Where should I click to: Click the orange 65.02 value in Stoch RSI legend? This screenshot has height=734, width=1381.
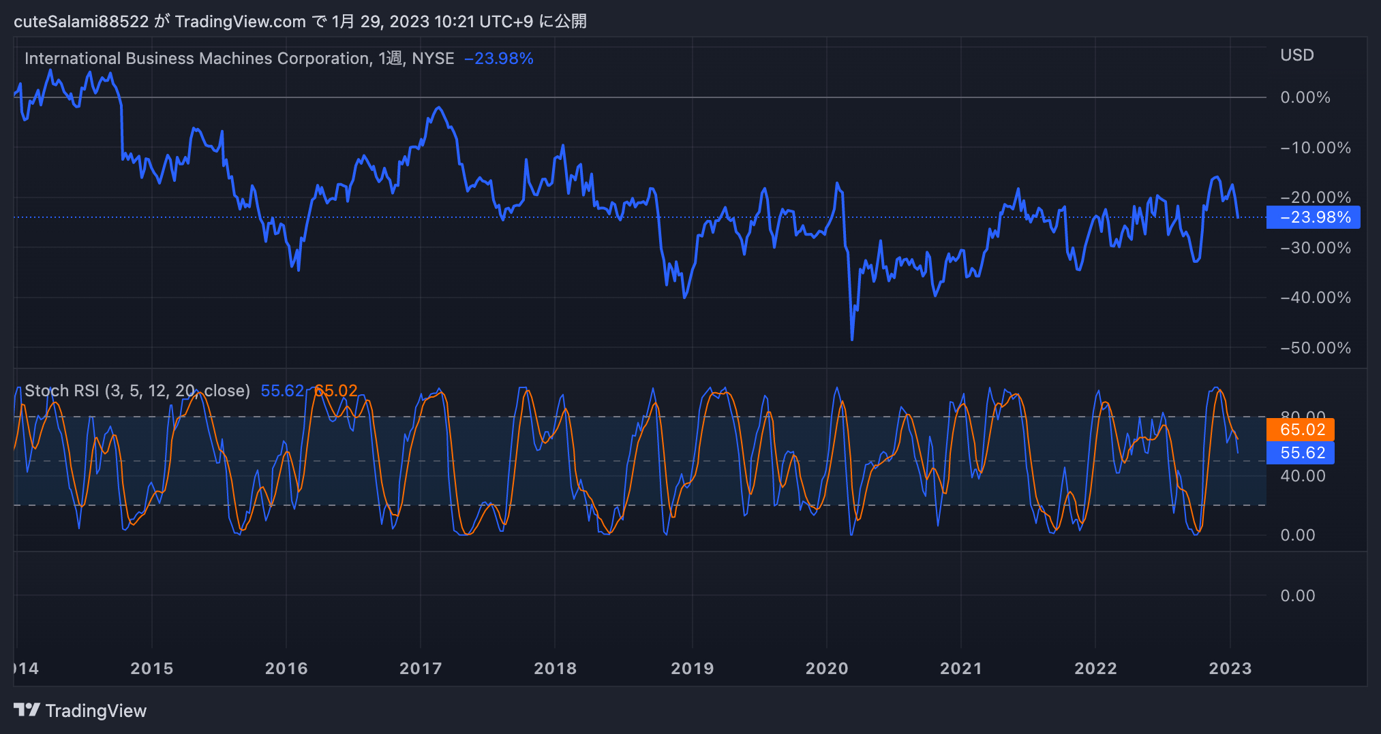[336, 391]
